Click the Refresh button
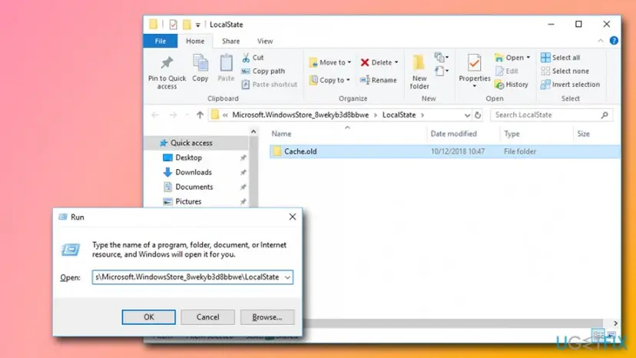The image size is (636, 358). 478,115
